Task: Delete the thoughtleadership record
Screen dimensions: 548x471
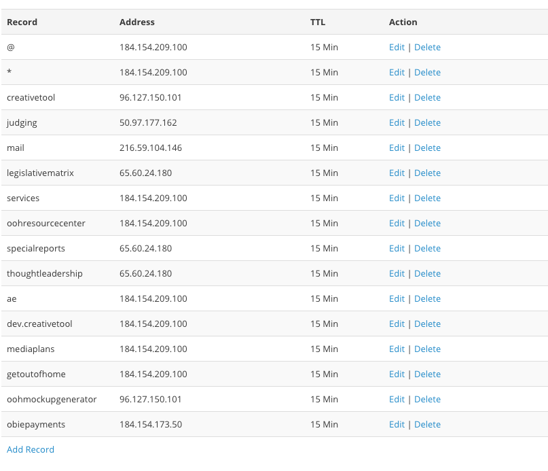Action: point(427,274)
